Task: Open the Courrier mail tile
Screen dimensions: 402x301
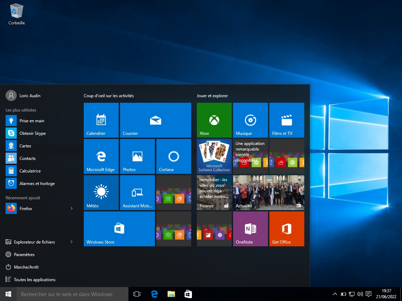Action: [x=155, y=120]
